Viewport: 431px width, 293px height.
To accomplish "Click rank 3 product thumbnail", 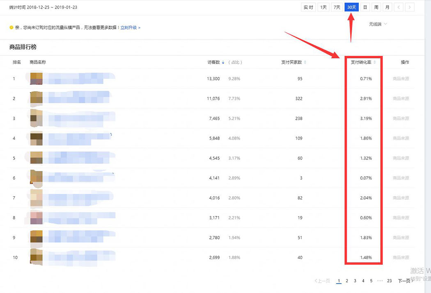I will pos(36,118).
